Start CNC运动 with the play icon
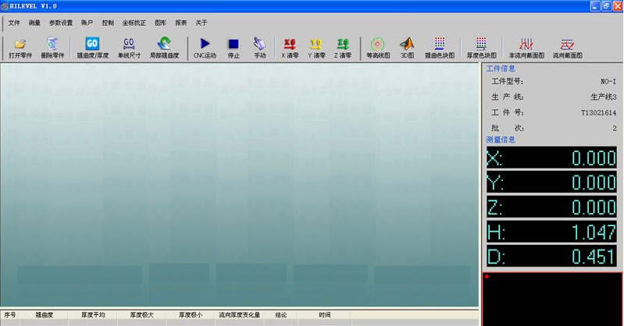This screenshot has height=326, width=624. 205,48
